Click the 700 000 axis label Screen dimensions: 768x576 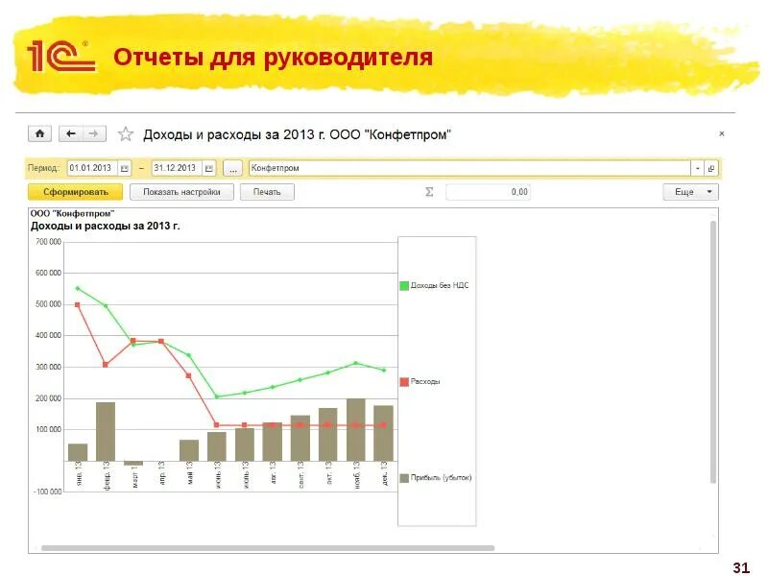coord(48,242)
